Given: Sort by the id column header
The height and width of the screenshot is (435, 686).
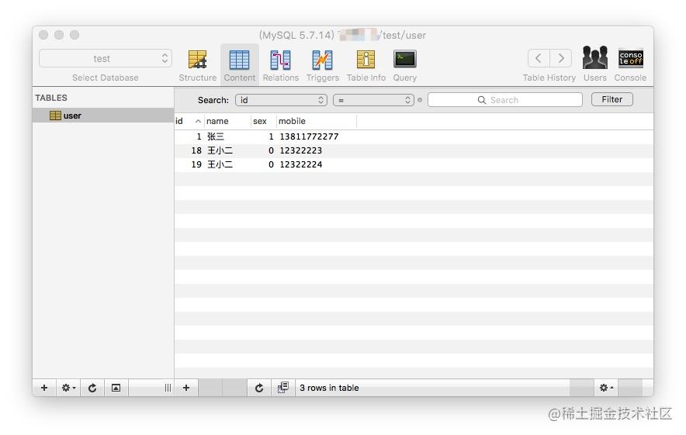Looking at the screenshot, I should click(189, 121).
